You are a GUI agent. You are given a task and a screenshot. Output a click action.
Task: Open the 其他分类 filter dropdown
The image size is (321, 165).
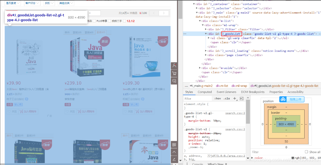coord(66,3)
